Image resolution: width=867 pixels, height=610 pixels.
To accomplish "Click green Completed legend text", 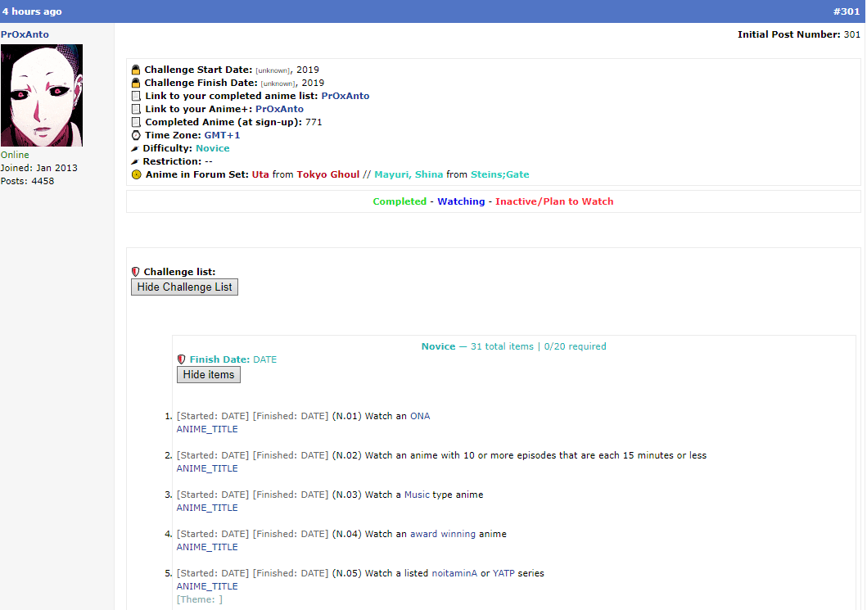I will pyautogui.click(x=400, y=201).
